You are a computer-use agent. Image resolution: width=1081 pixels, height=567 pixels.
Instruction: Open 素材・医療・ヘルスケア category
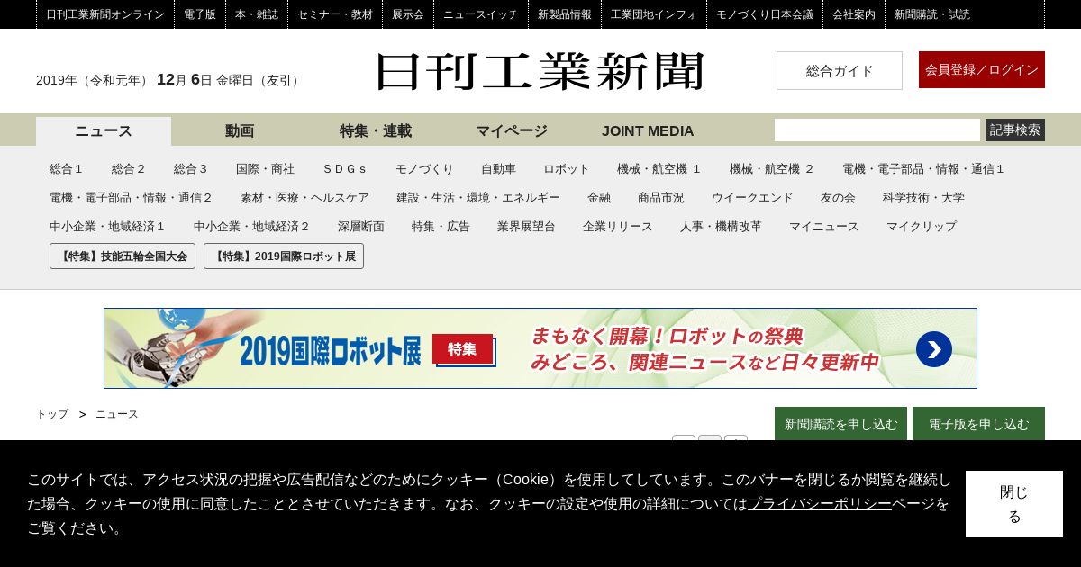click(x=304, y=198)
